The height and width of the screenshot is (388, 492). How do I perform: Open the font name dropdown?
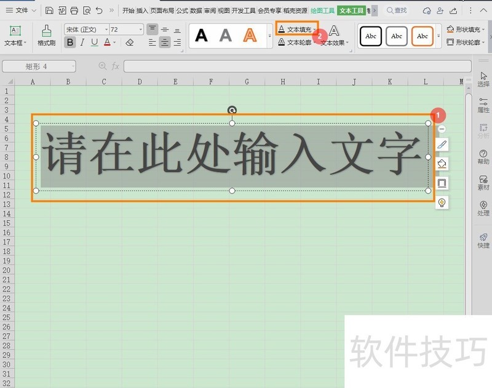click(106, 29)
